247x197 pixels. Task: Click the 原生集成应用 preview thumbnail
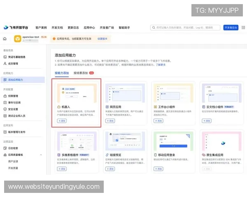click(221, 141)
